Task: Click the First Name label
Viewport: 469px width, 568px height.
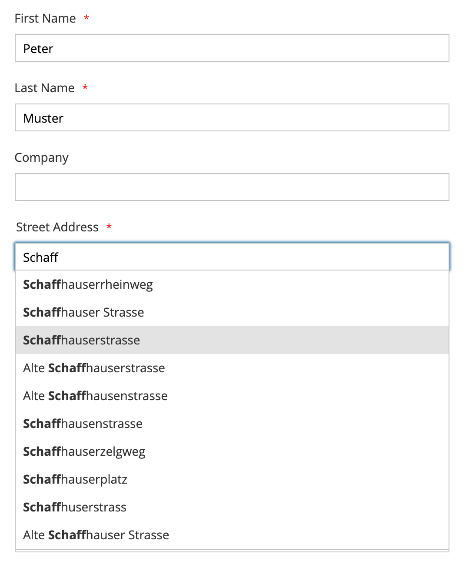Action: pyautogui.click(x=45, y=18)
